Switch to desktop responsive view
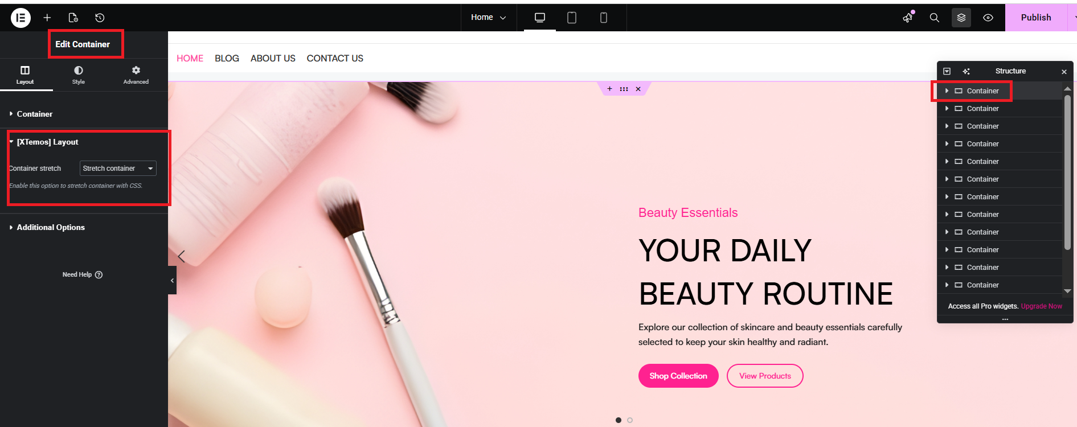 tap(540, 18)
